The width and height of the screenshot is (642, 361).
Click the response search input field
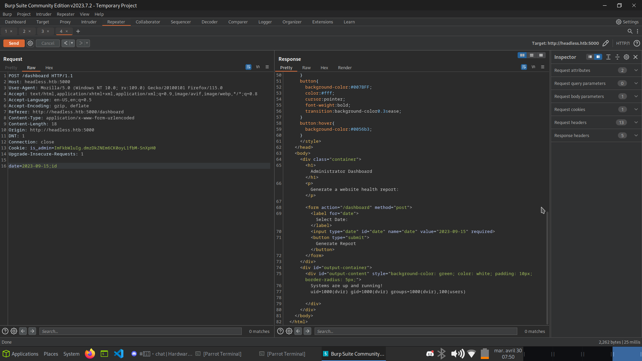pos(416,331)
